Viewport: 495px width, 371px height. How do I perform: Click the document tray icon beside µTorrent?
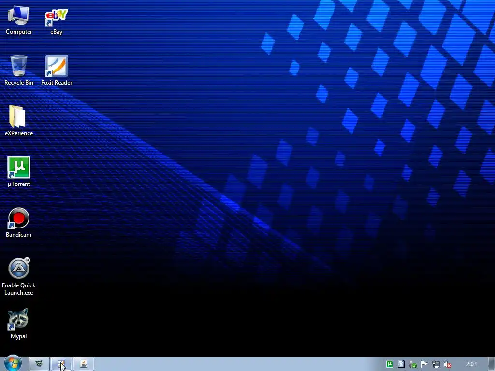(401, 364)
